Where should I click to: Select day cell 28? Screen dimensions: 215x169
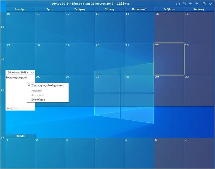tap(139, 91)
